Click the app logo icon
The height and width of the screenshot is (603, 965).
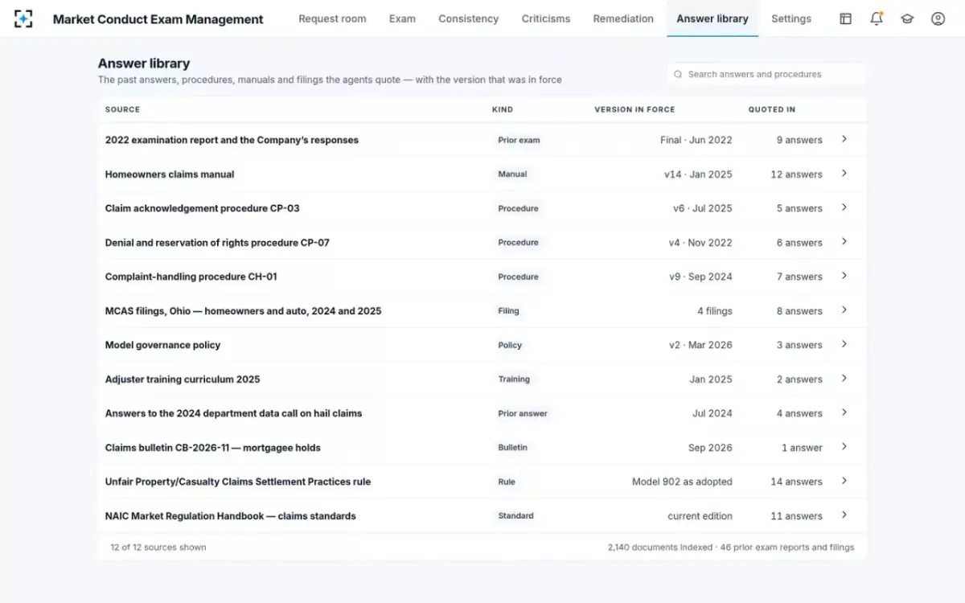(x=23, y=18)
